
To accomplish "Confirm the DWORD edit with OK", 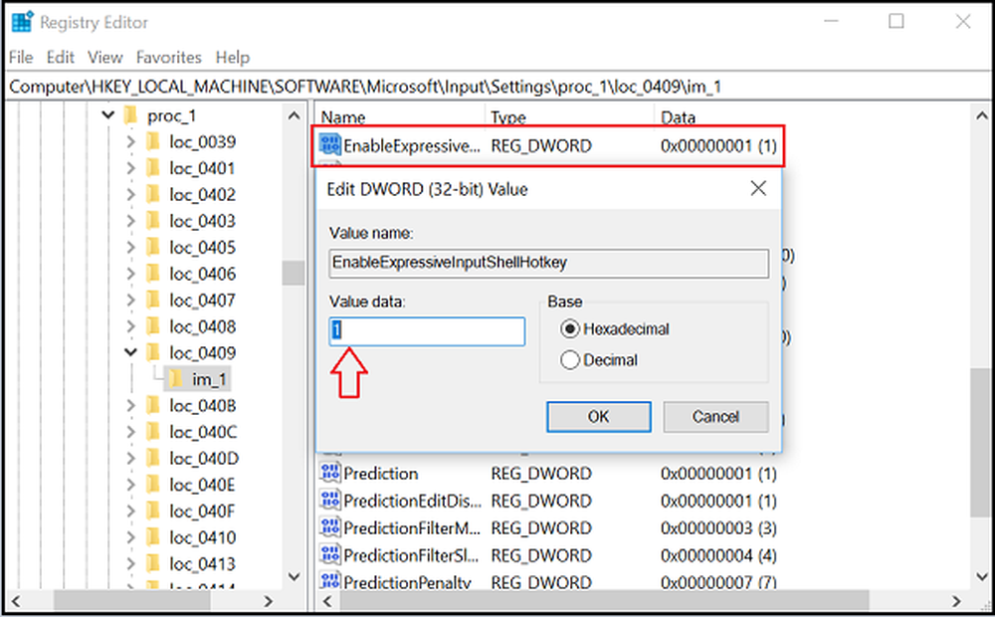I will click(598, 416).
